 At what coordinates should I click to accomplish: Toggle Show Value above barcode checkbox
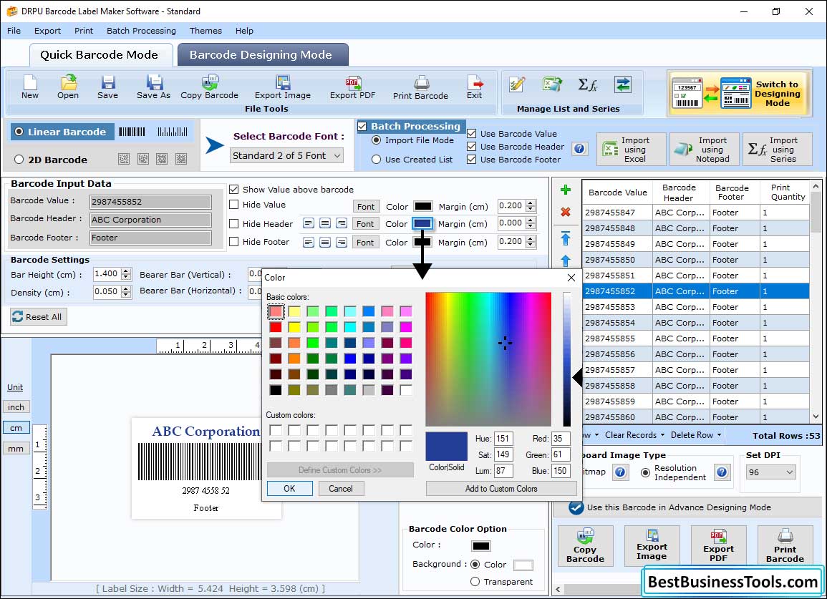click(234, 190)
